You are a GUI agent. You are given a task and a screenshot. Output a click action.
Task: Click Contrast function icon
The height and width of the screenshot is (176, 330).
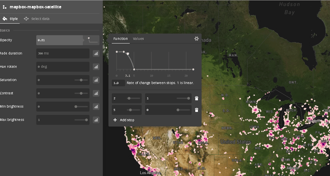pyautogui.click(x=96, y=93)
